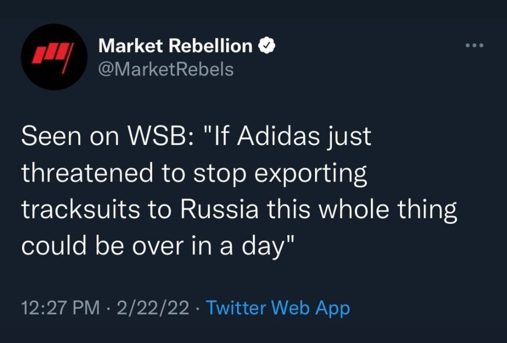Open the @MarketRebels handle link
Image resolution: width=507 pixels, height=343 pixels.
[x=166, y=69]
